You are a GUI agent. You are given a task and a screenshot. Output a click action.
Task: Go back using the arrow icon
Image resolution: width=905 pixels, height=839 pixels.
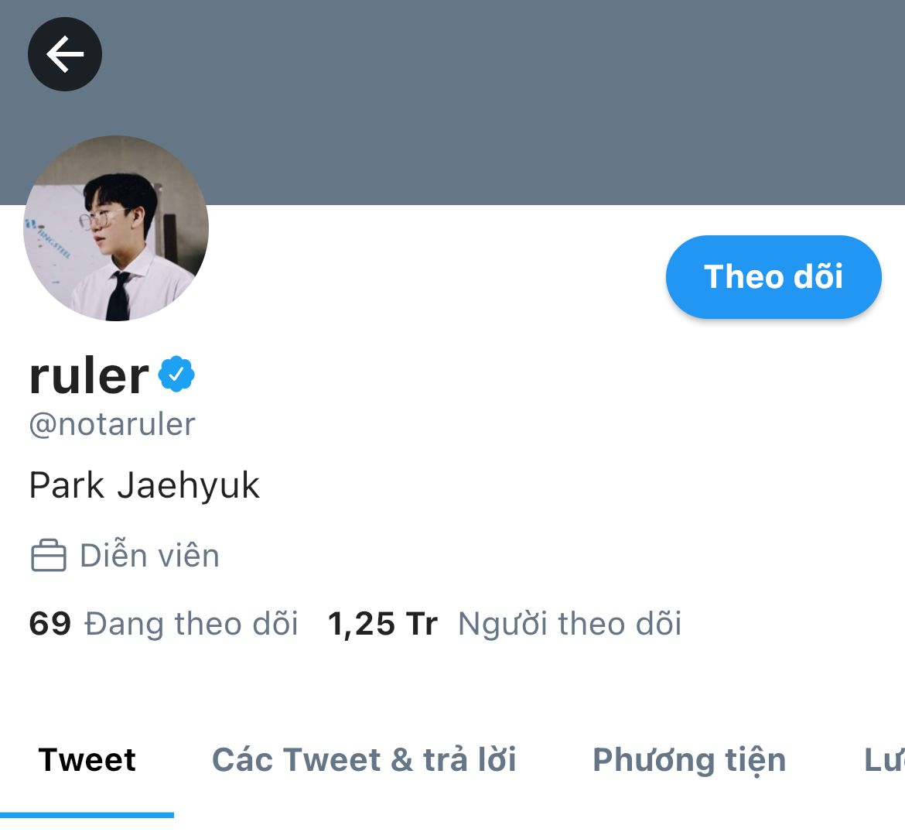[x=65, y=54]
